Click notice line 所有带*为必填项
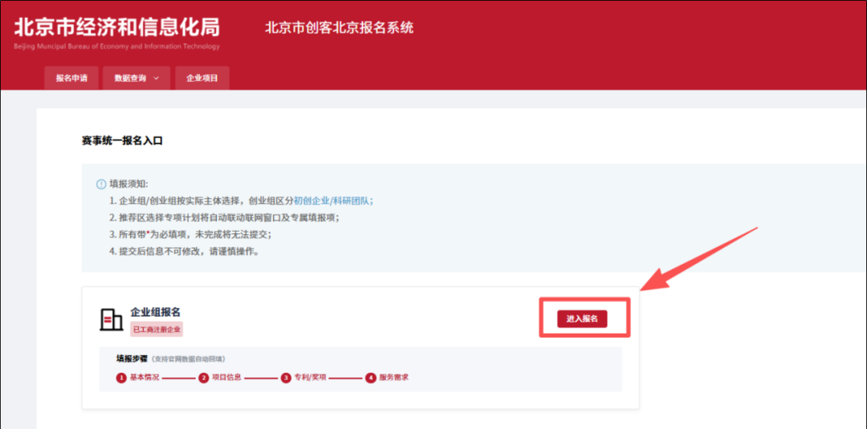The width and height of the screenshot is (867, 429). click(191, 234)
